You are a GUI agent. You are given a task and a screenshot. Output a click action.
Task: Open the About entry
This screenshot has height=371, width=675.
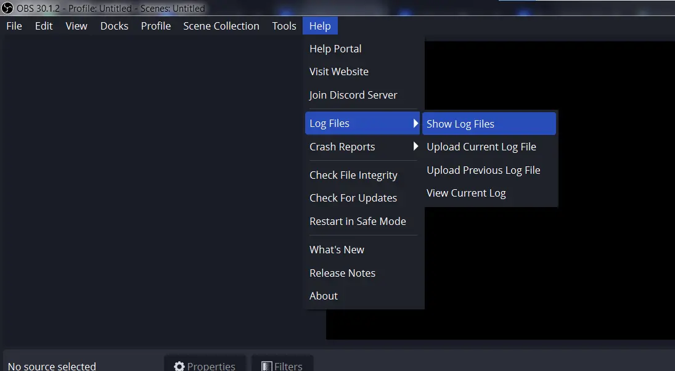tap(362, 296)
